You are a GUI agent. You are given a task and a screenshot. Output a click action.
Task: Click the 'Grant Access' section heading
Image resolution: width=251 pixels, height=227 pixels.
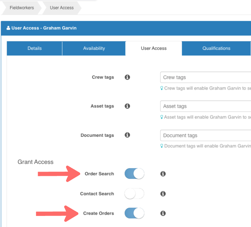point(35,162)
